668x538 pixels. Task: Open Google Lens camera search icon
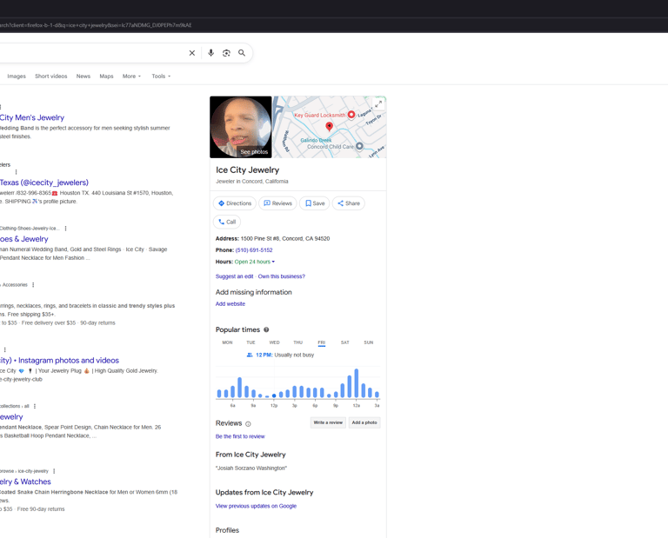(226, 53)
